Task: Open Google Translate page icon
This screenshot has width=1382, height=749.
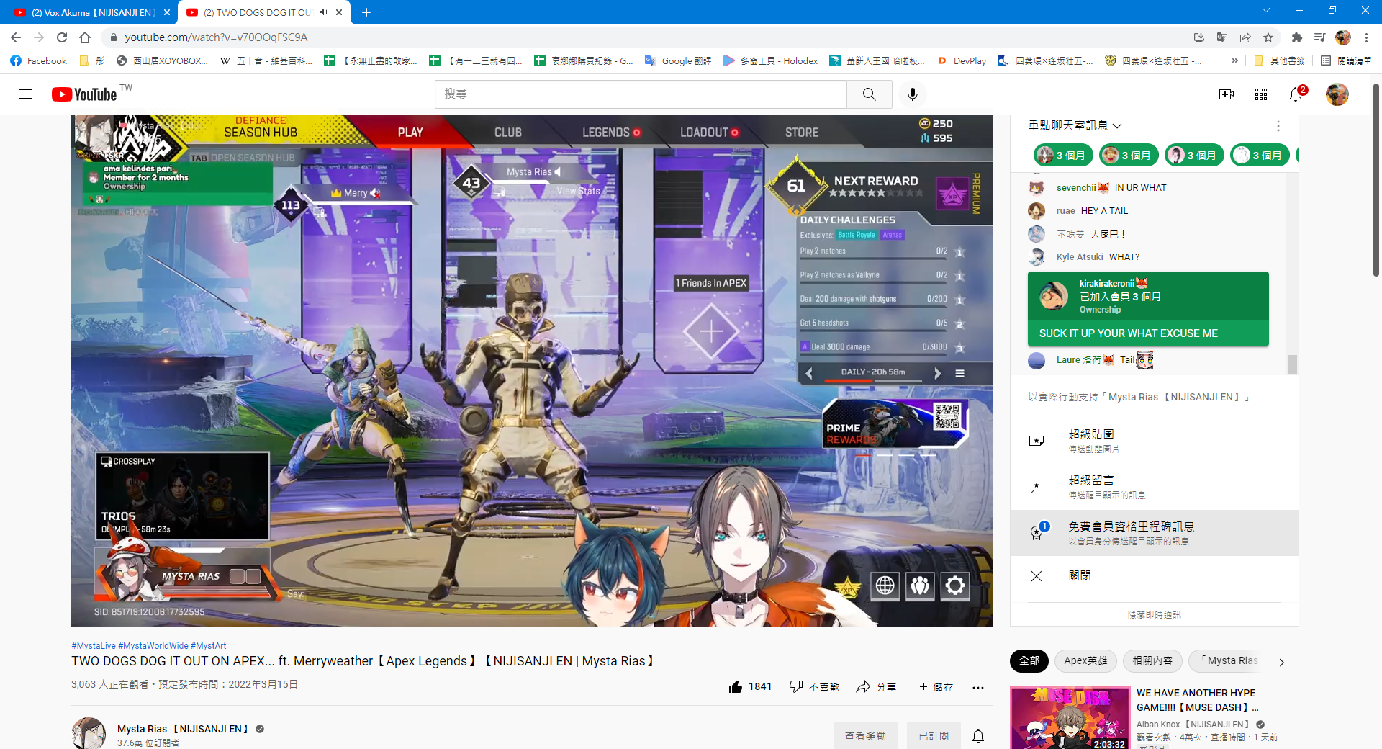Action: [x=1222, y=37]
